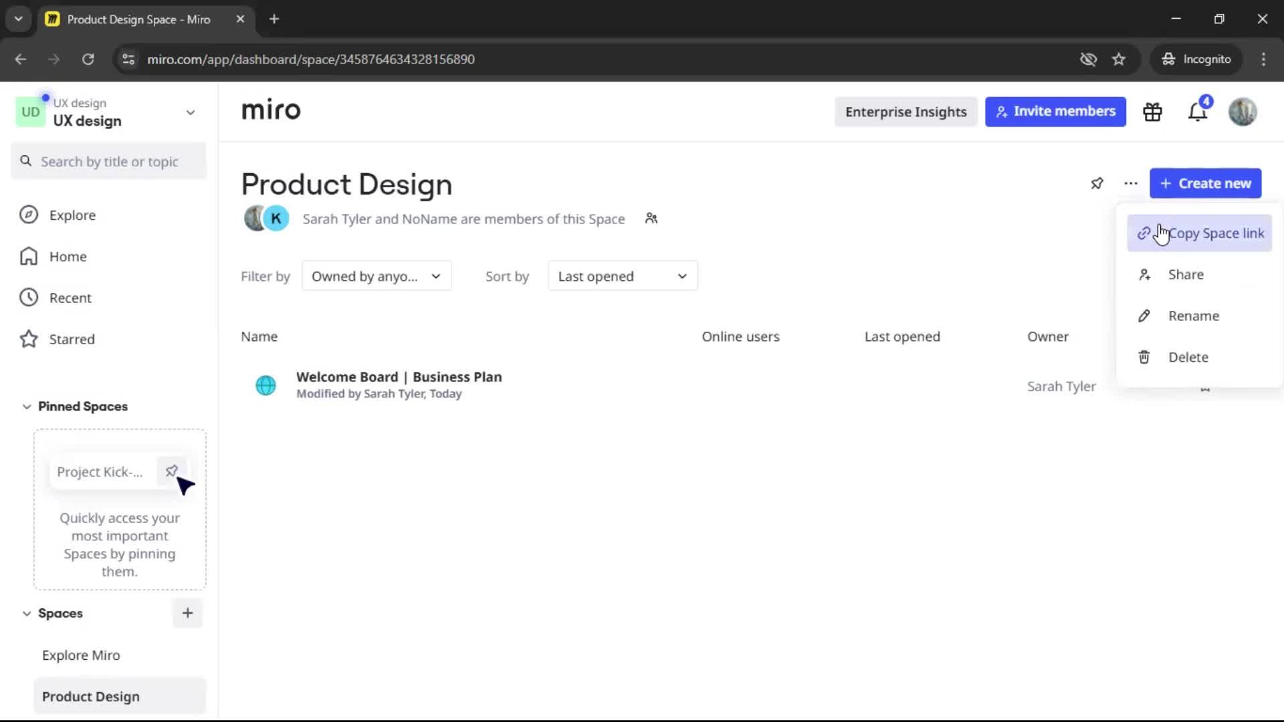The height and width of the screenshot is (722, 1284).
Task: Click the space members description text
Action: [x=463, y=219]
